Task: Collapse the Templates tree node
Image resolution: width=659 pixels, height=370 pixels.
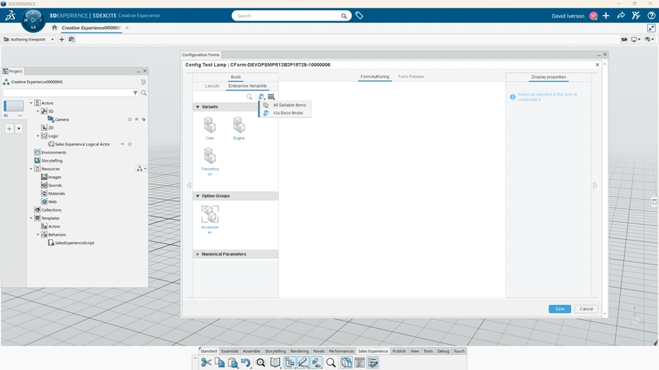Action: pyautogui.click(x=31, y=218)
